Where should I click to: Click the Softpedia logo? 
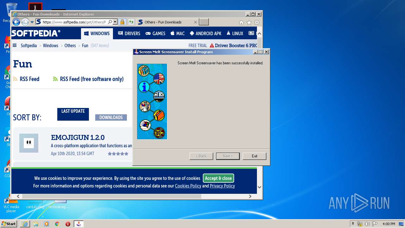pos(36,33)
